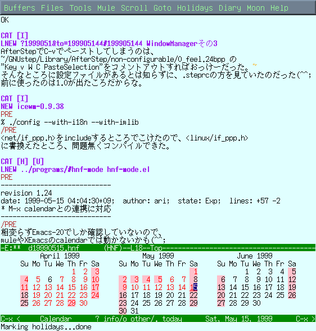Click 'Marking holidays...done' in the echo area
The height and width of the screenshot is (331, 316).
pyautogui.click(x=46, y=327)
